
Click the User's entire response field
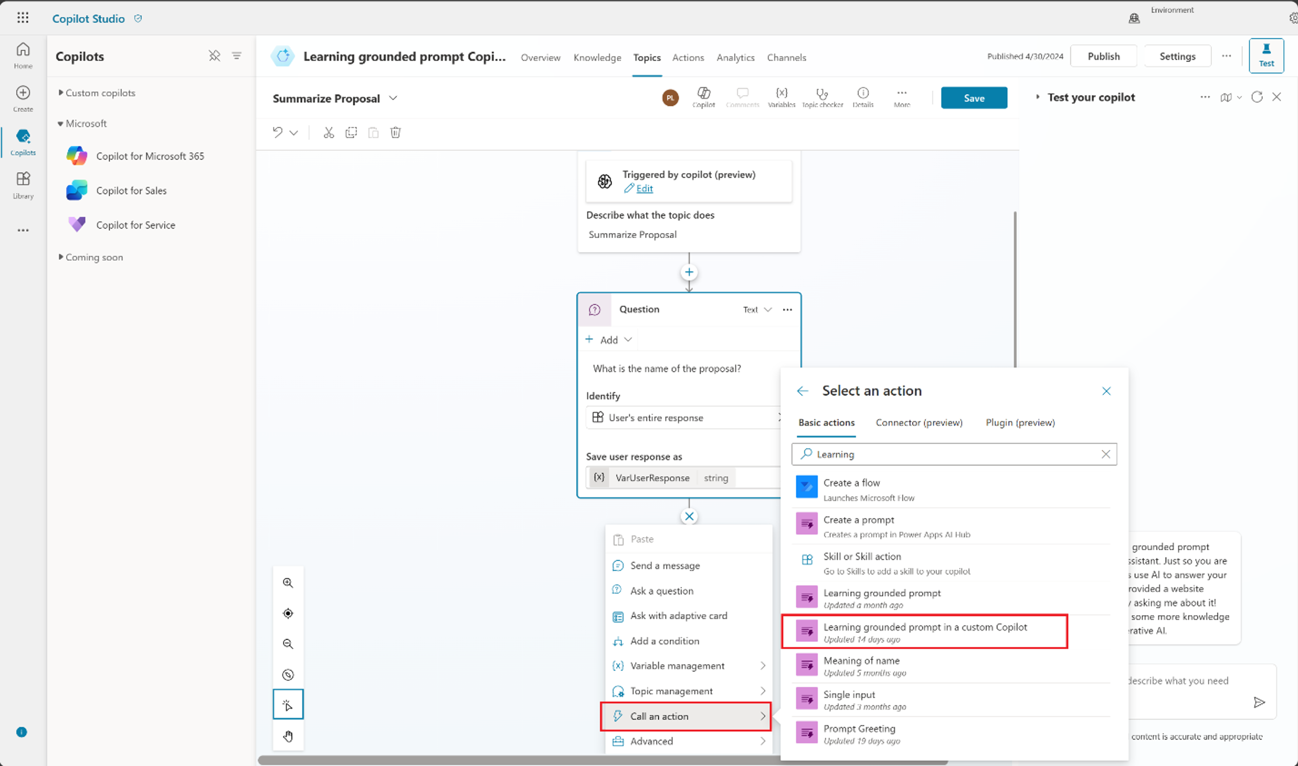(683, 417)
